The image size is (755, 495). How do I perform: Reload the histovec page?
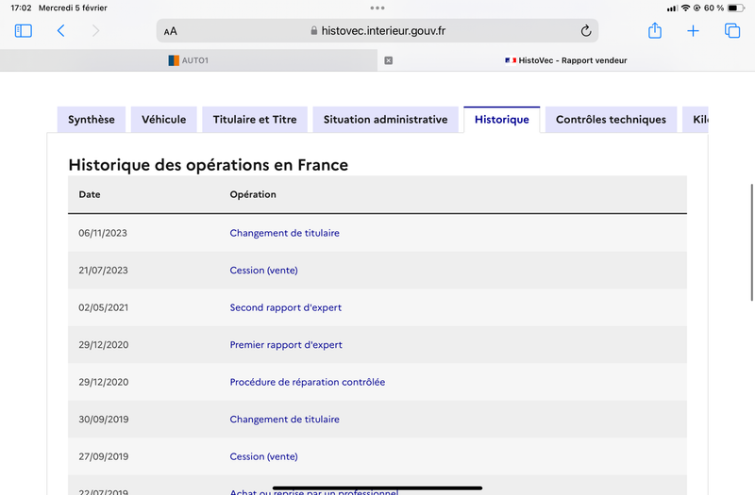[585, 31]
